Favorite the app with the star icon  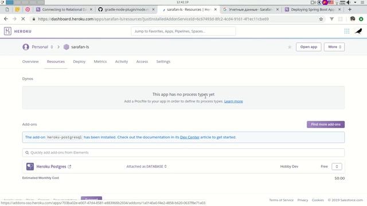click(x=290, y=47)
